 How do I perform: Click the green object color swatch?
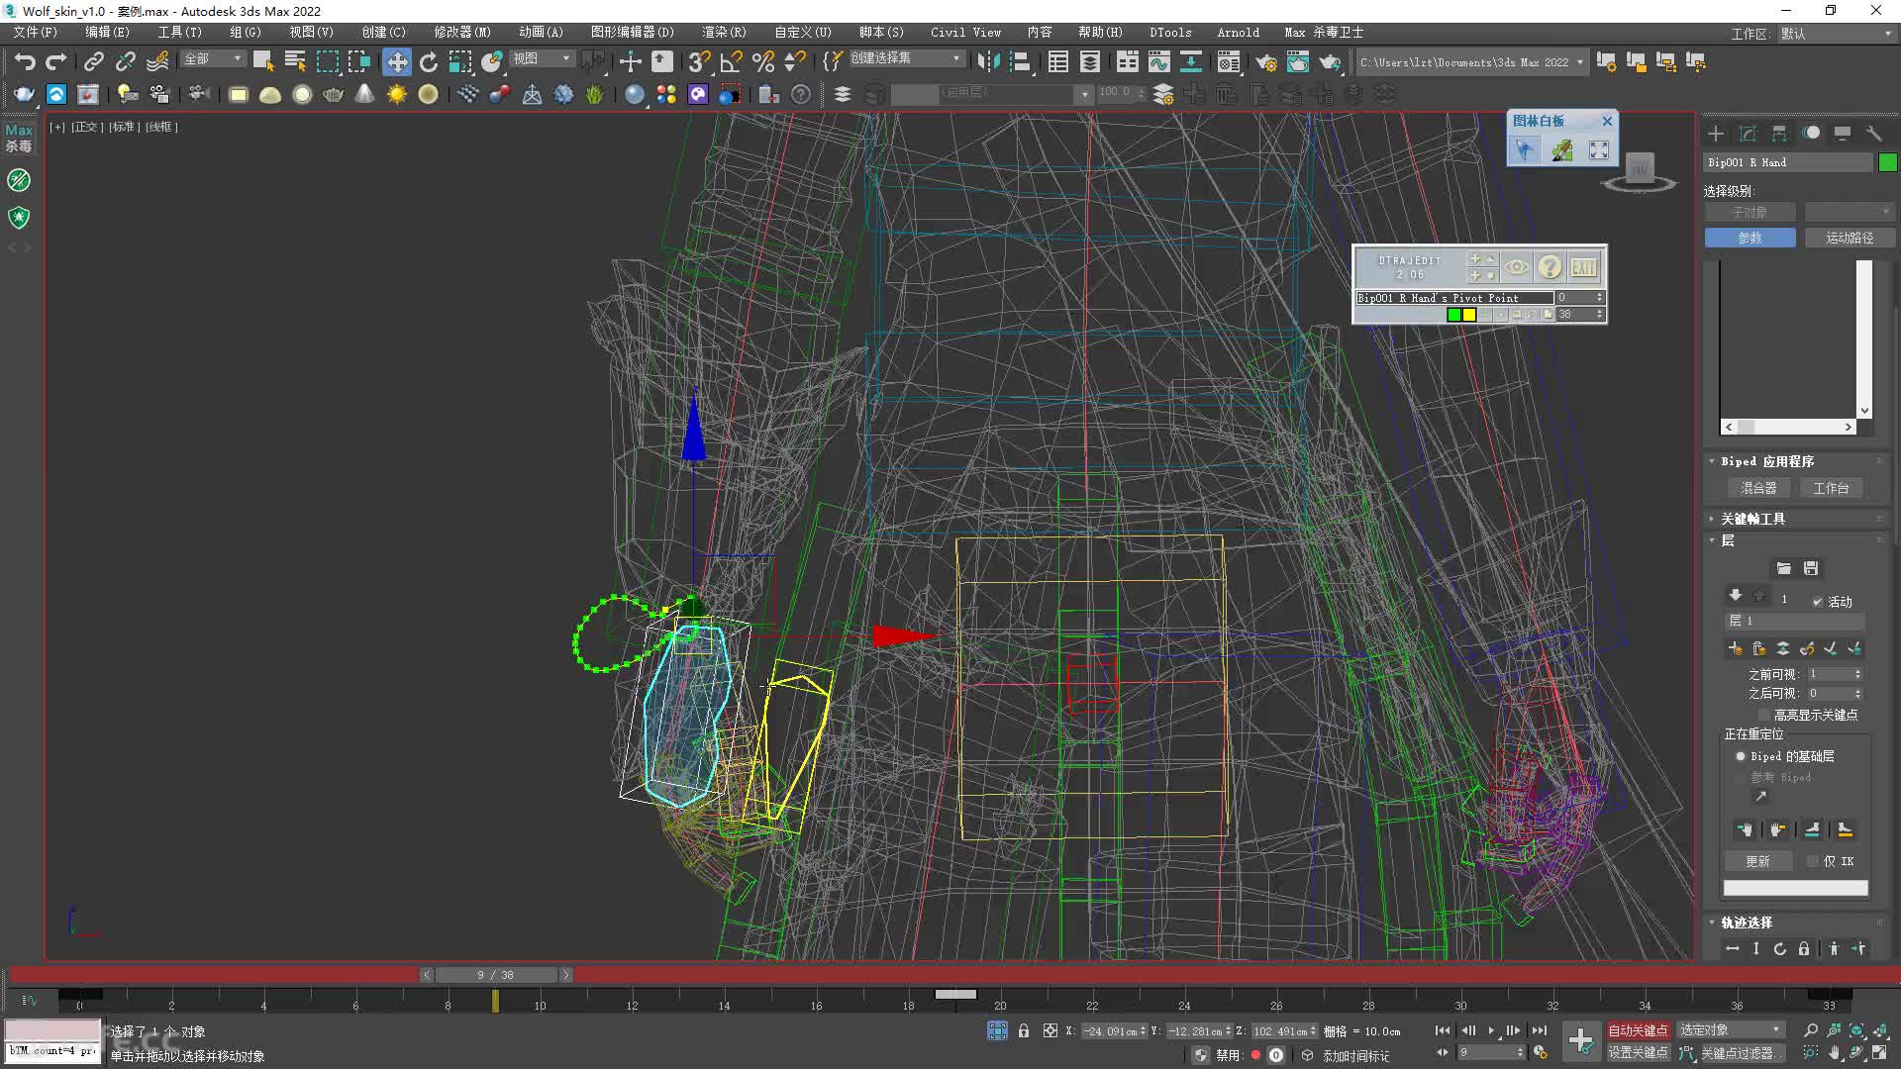click(x=1887, y=162)
